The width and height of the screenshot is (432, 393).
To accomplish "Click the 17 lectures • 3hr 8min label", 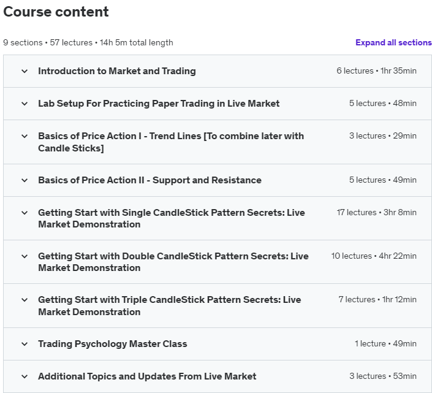I will (x=376, y=213).
